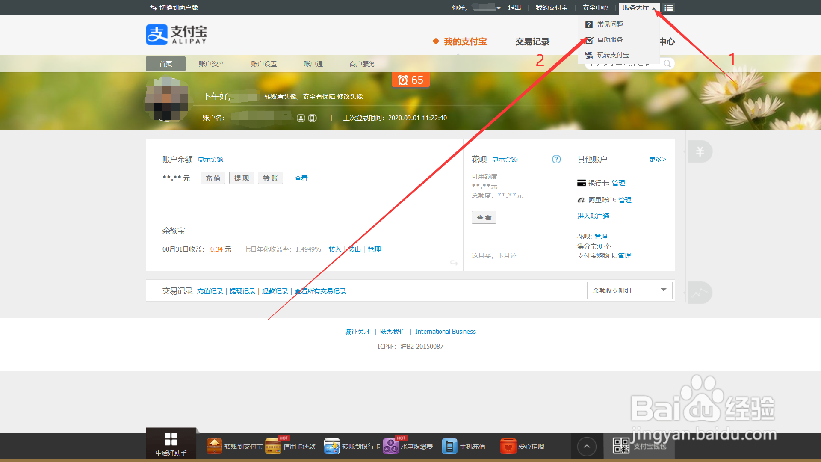Click the search magnifier icon
Viewport: 821px width, 462px height.
pyautogui.click(x=667, y=63)
